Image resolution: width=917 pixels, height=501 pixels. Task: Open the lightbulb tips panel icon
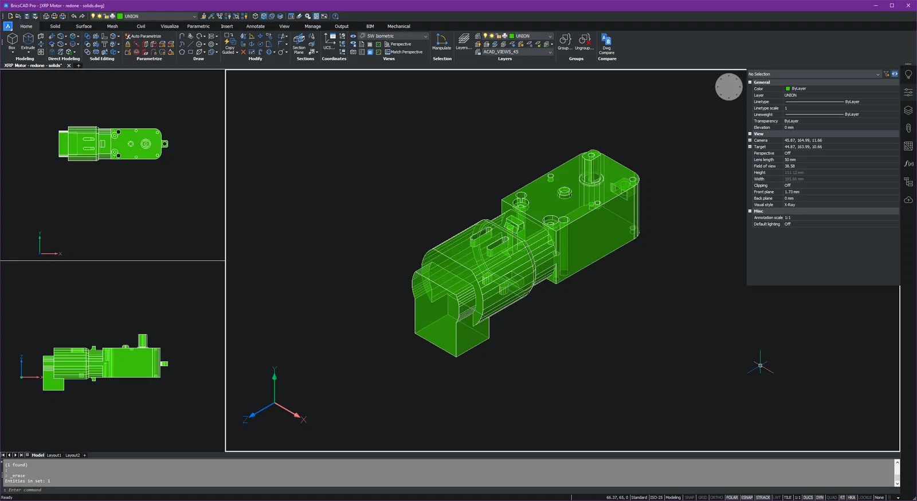[x=908, y=74]
